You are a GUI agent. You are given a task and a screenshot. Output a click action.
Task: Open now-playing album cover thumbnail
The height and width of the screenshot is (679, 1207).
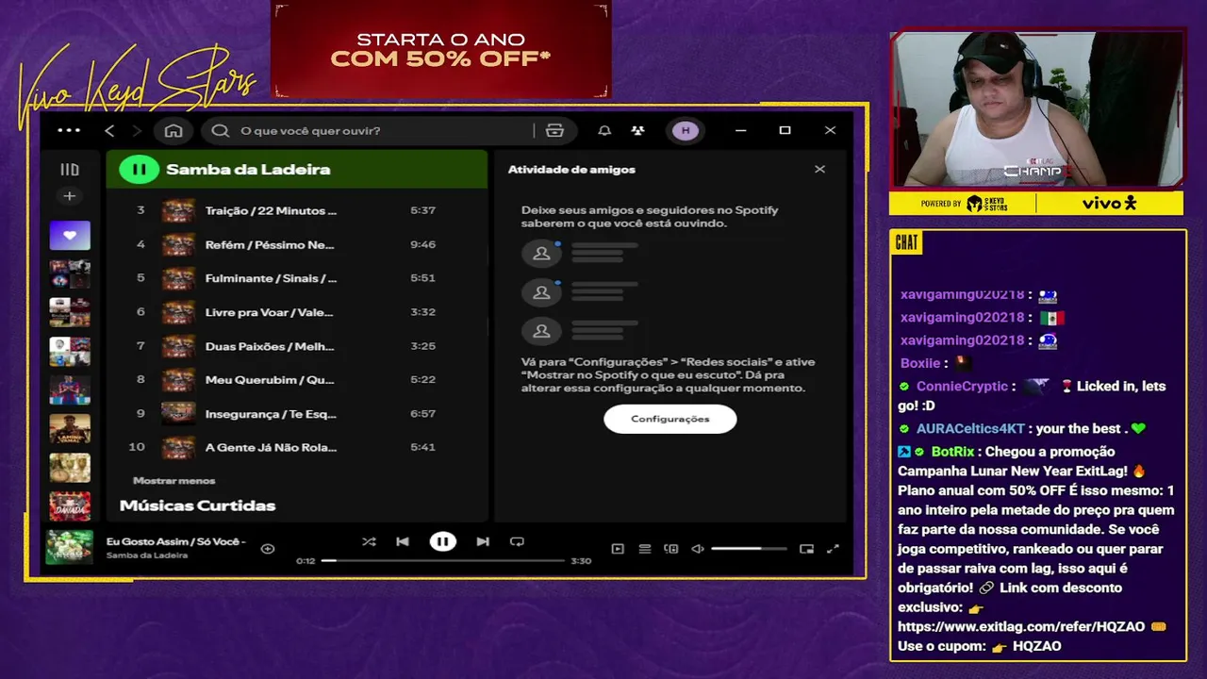tap(70, 547)
